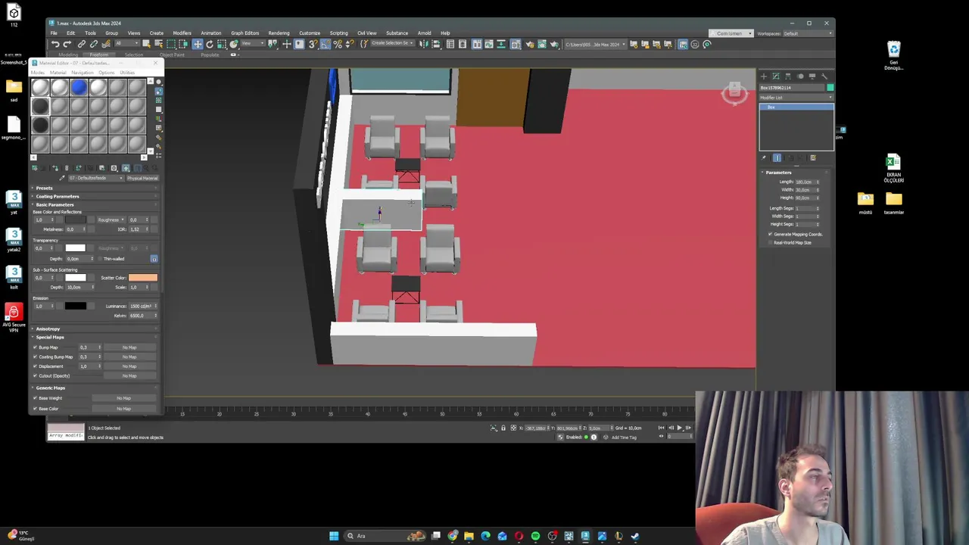Toggle the Thin-walled checkbox
969x545 pixels.
[x=100, y=259]
